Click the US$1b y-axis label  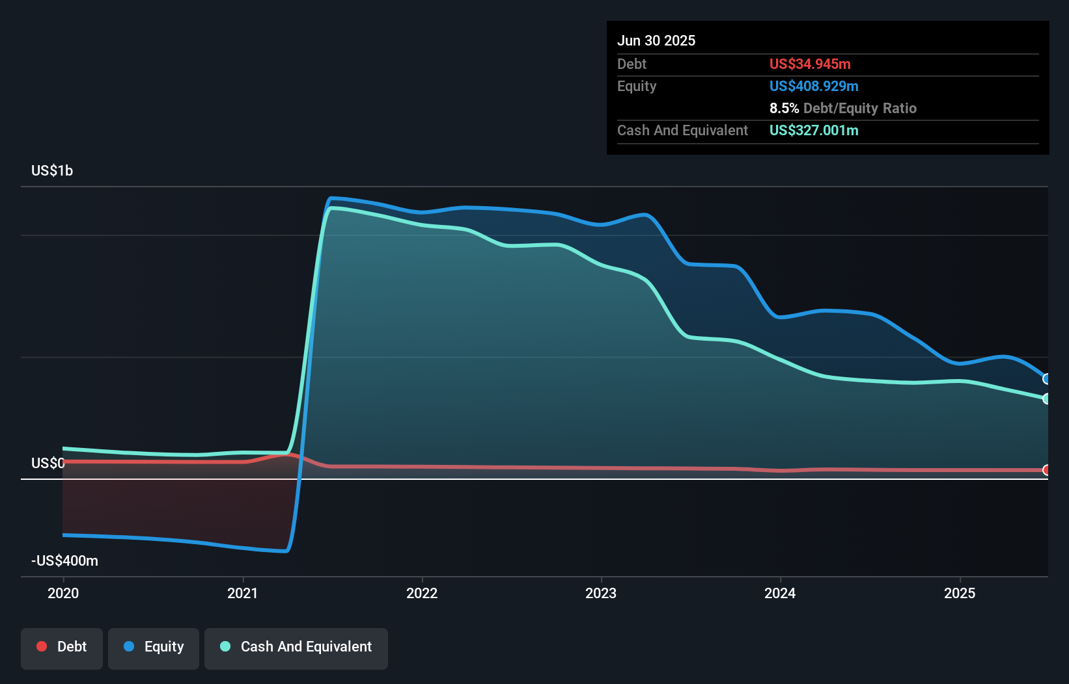click(x=52, y=170)
